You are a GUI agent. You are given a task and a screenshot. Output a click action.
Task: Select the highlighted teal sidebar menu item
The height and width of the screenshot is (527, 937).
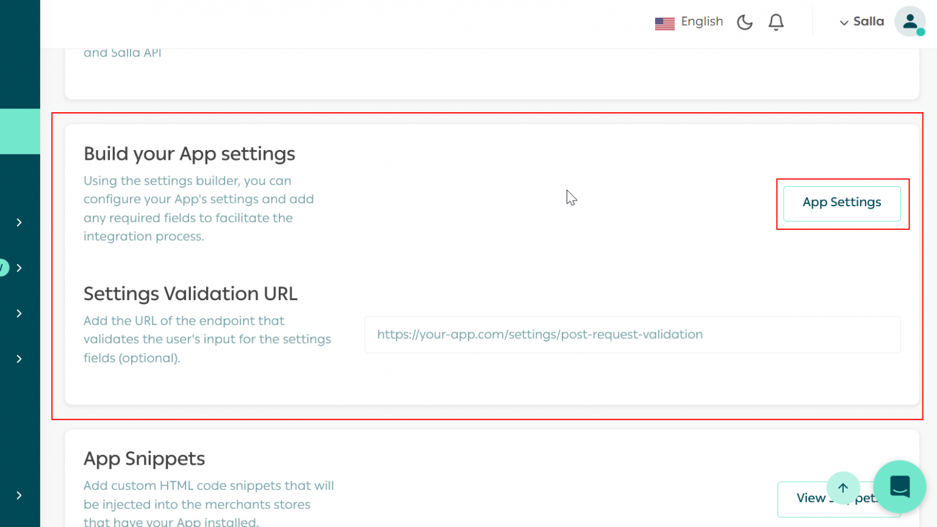click(20, 131)
